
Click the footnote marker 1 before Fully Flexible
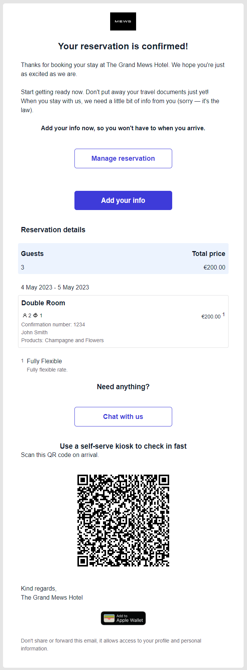coord(22,361)
